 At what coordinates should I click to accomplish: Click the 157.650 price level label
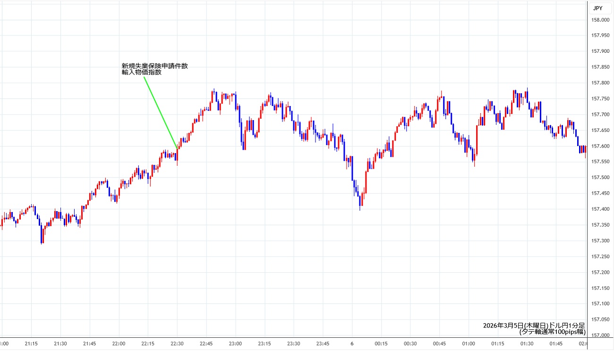tap(600, 130)
